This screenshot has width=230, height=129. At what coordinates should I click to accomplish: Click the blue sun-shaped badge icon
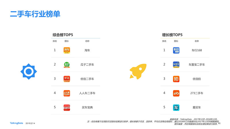click(x=28, y=72)
